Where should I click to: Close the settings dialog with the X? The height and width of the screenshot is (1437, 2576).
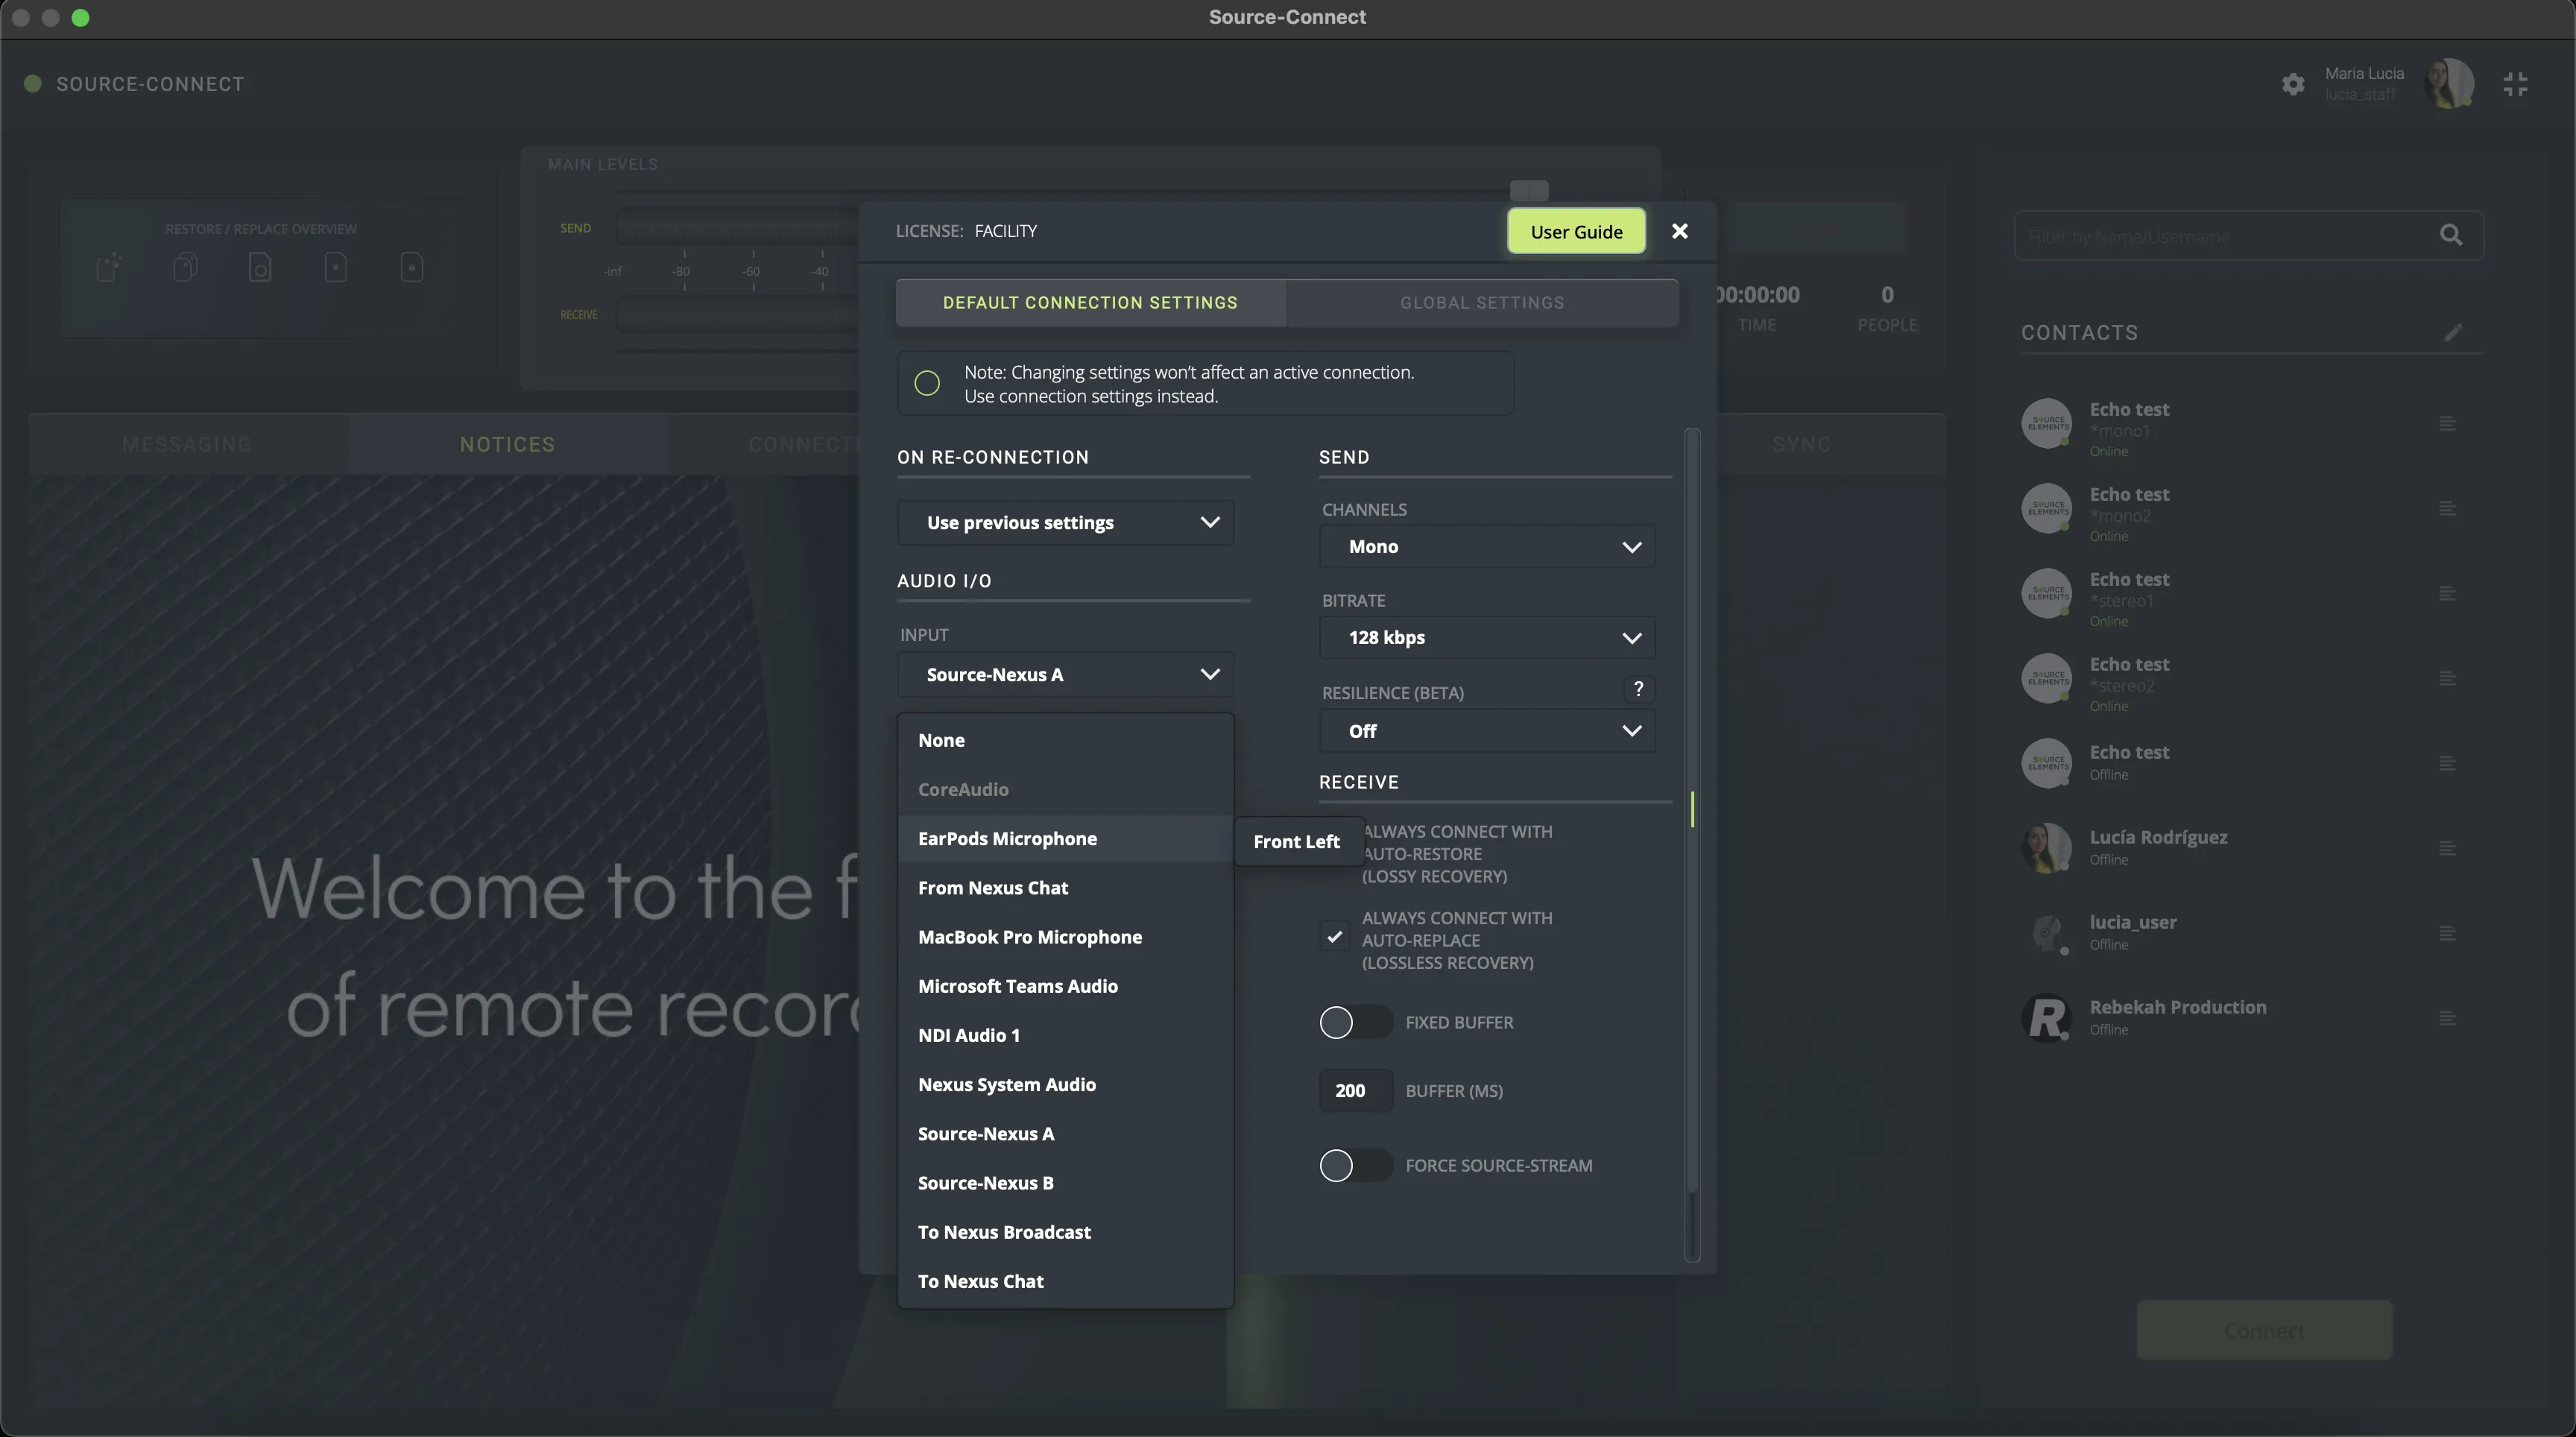(1680, 231)
